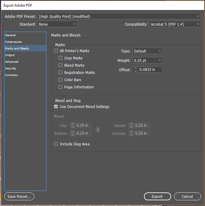
Task: Enable Page Information checkbox
Action: (60, 87)
